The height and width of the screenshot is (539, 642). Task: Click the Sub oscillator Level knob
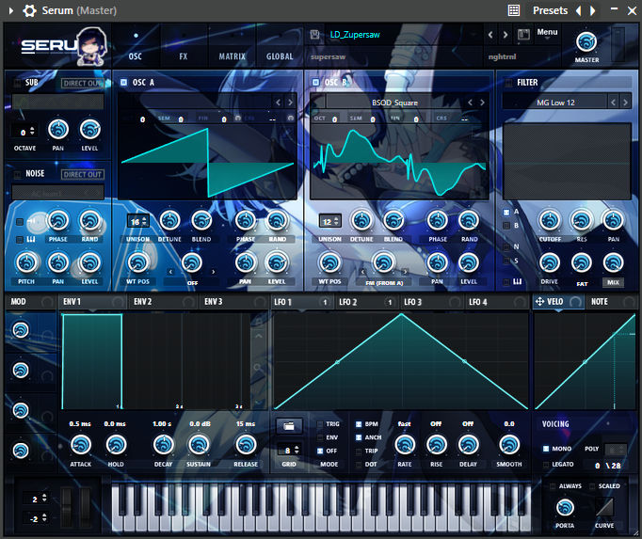tap(90, 130)
